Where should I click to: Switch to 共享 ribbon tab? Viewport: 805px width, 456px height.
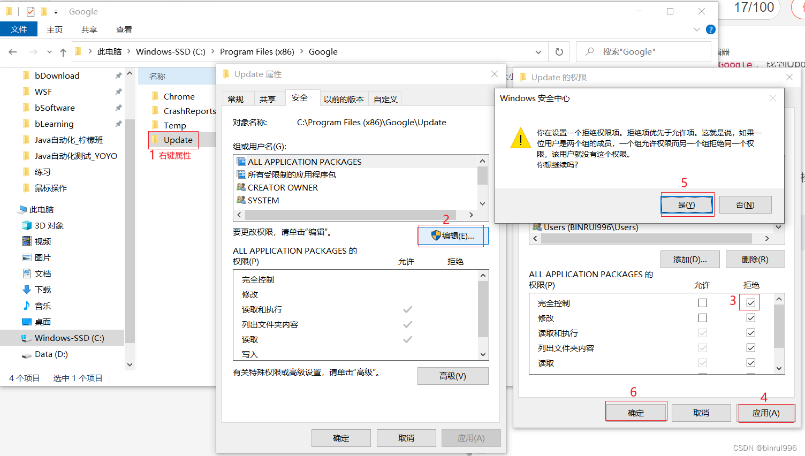pos(89,29)
